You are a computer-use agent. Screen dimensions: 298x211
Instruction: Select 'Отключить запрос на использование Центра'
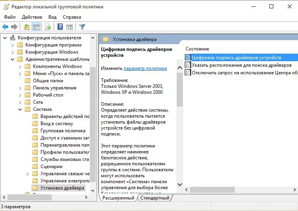241,73
